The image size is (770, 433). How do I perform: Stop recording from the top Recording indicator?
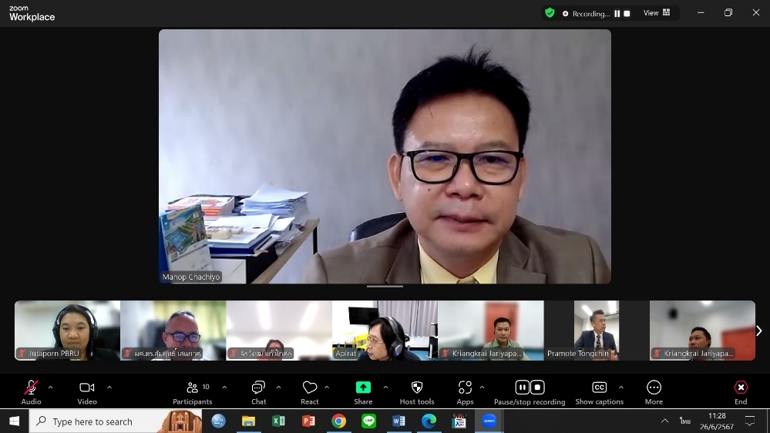pyautogui.click(x=627, y=13)
